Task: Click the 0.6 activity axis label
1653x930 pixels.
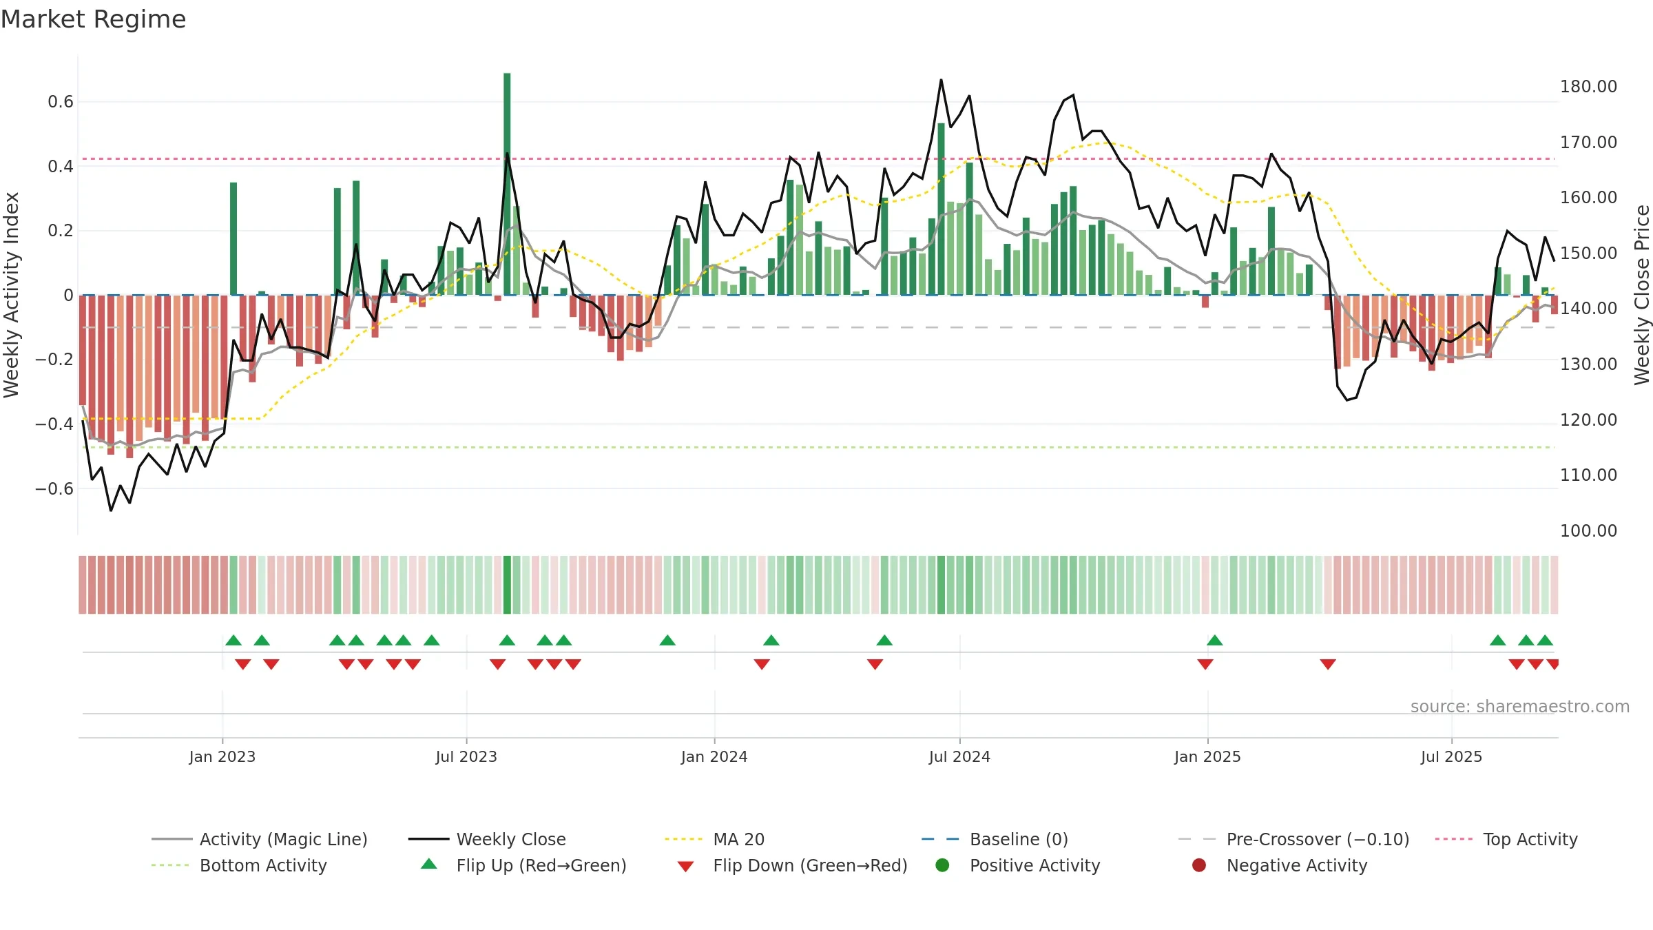Action: coord(61,102)
